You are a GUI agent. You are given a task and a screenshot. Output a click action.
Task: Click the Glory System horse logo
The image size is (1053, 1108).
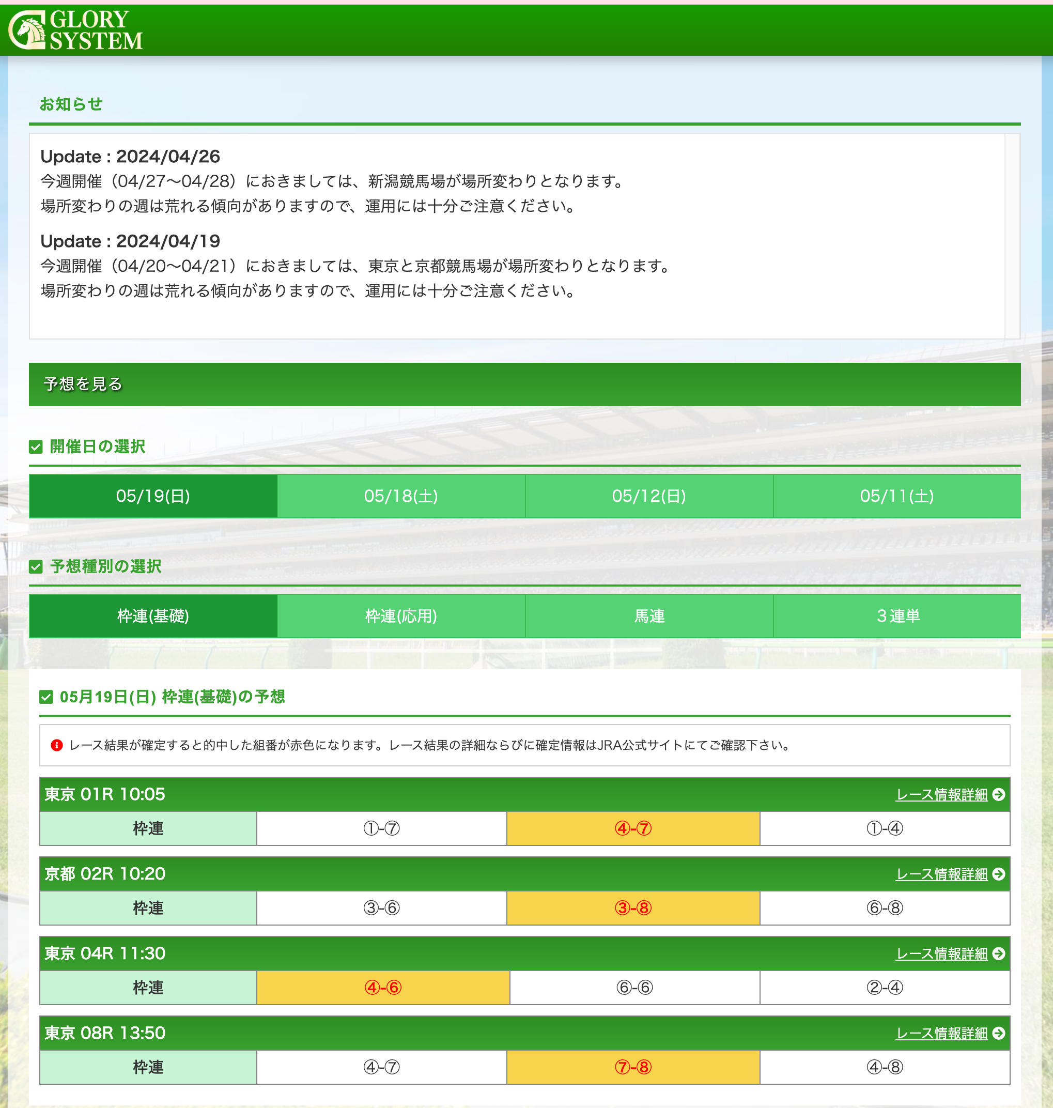pyautogui.click(x=27, y=30)
